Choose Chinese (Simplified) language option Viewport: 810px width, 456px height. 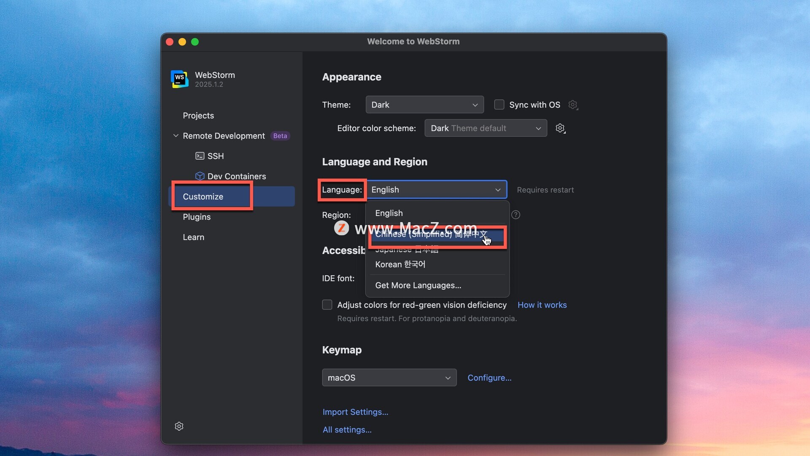click(437, 234)
